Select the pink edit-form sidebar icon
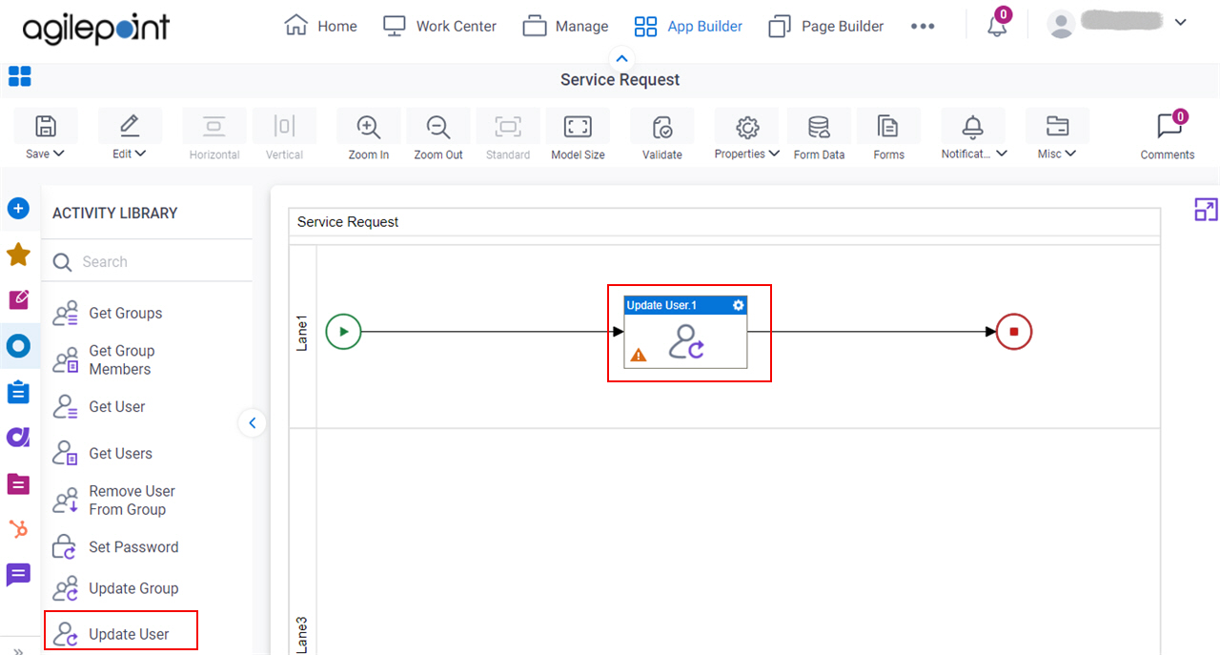This screenshot has height=655, width=1220. (x=19, y=299)
